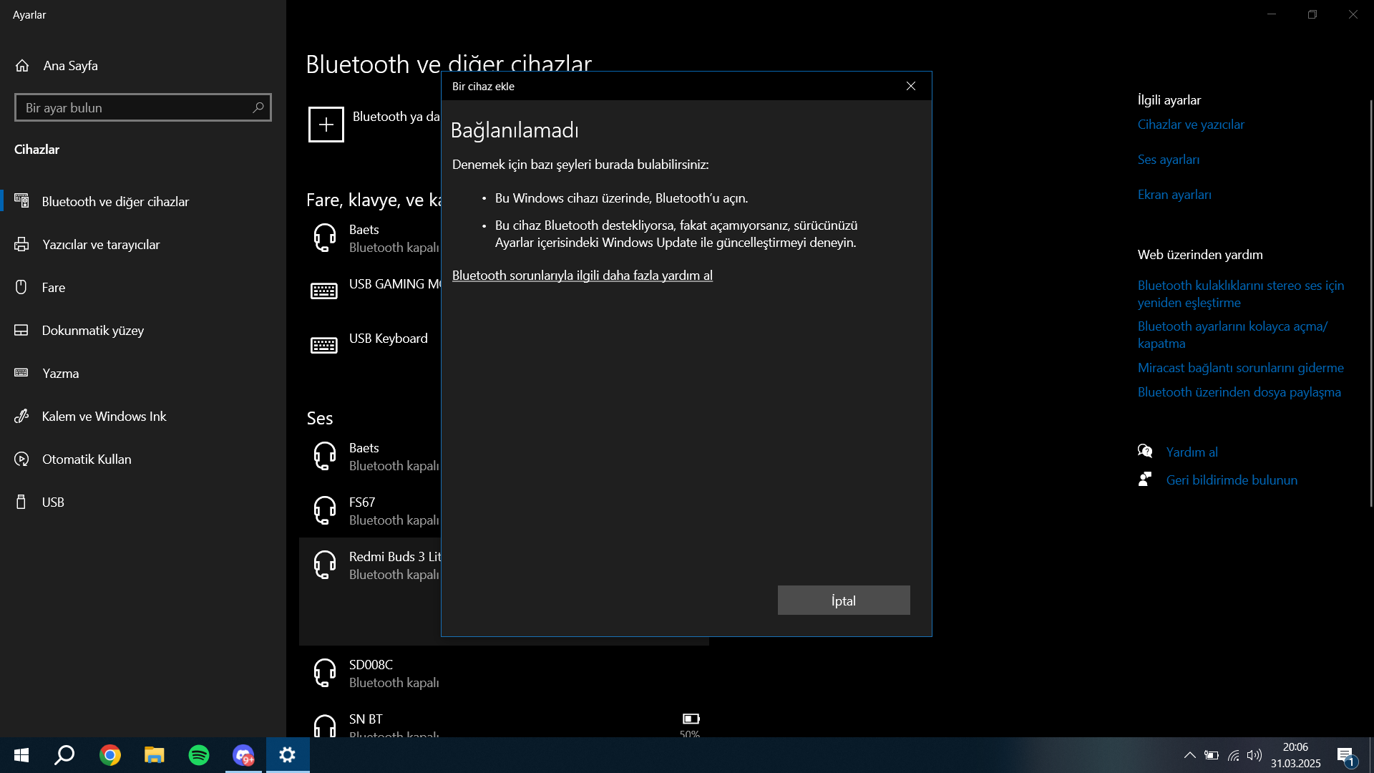Click the Ana Sayfa home icon

coord(22,66)
